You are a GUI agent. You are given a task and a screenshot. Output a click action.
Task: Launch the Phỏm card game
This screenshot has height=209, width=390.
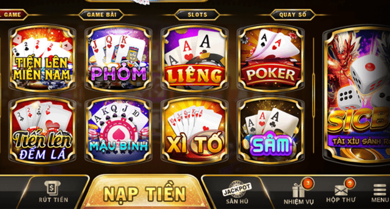[x=118, y=58]
